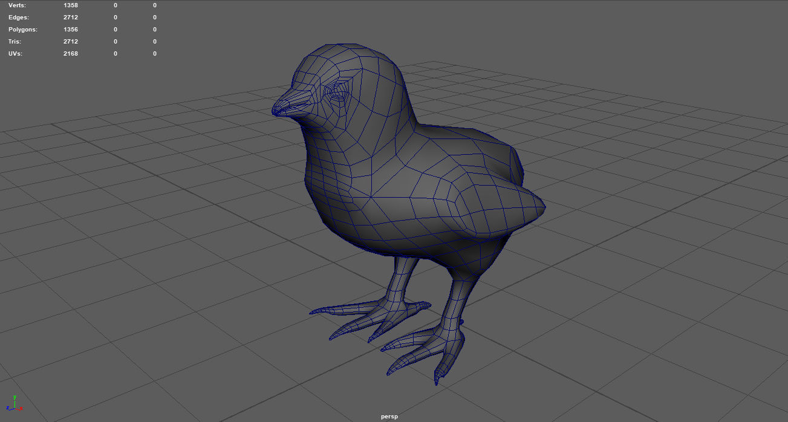This screenshot has height=422, width=788.
Task: Click the Verts count value 1358
Action: [71, 5]
